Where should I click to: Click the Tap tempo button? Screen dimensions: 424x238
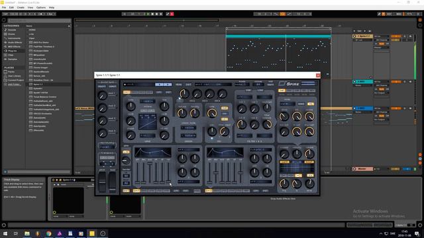pyautogui.click(x=5, y=14)
